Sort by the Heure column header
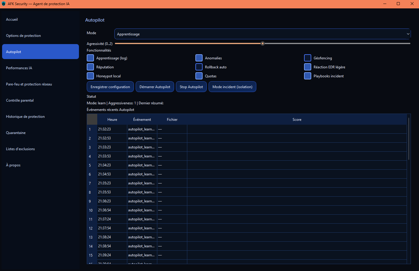 [x=112, y=120]
